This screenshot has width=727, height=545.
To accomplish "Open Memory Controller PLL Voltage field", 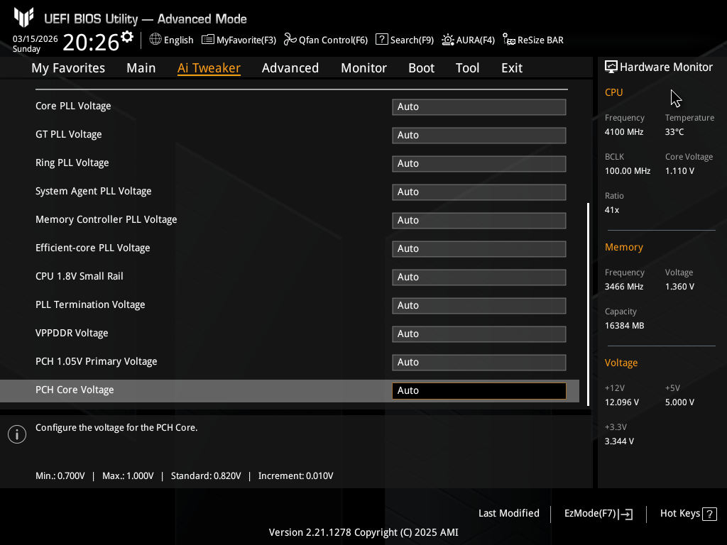I will click(479, 221).
